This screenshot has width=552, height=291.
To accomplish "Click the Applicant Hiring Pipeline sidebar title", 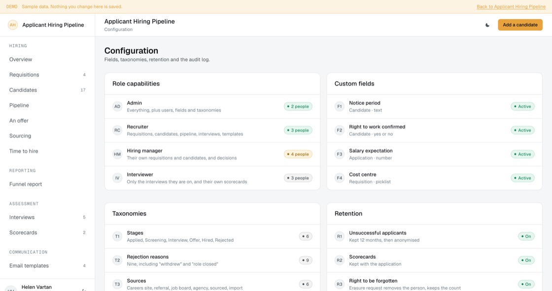I will pos(53,25).
